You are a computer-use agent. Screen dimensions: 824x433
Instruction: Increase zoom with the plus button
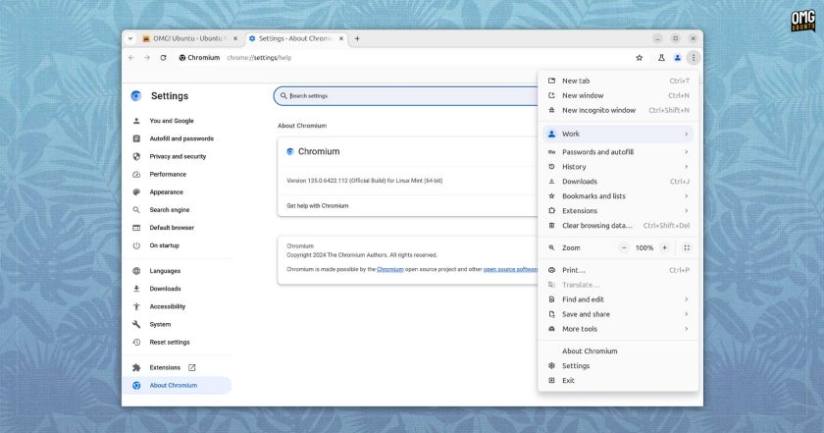pyautogui.click(x=665, y=247)
